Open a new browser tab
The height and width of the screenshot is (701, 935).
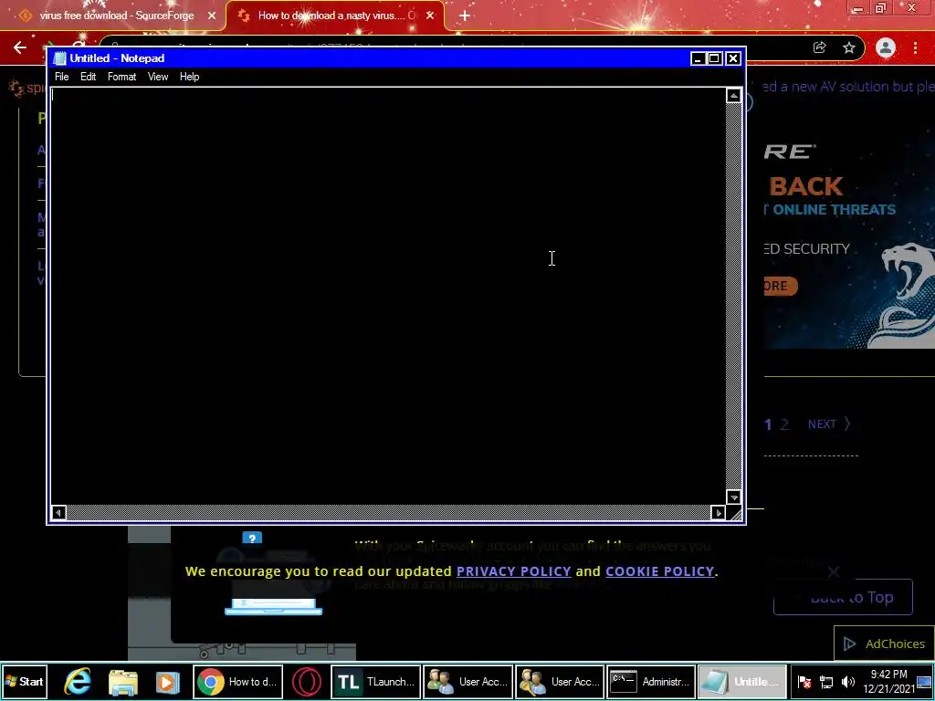pos(465,16)
